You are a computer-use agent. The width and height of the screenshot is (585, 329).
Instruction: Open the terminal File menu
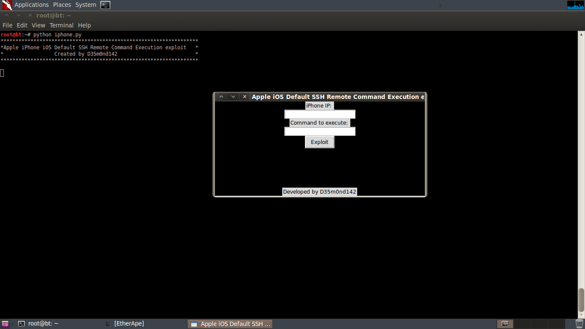7,25
